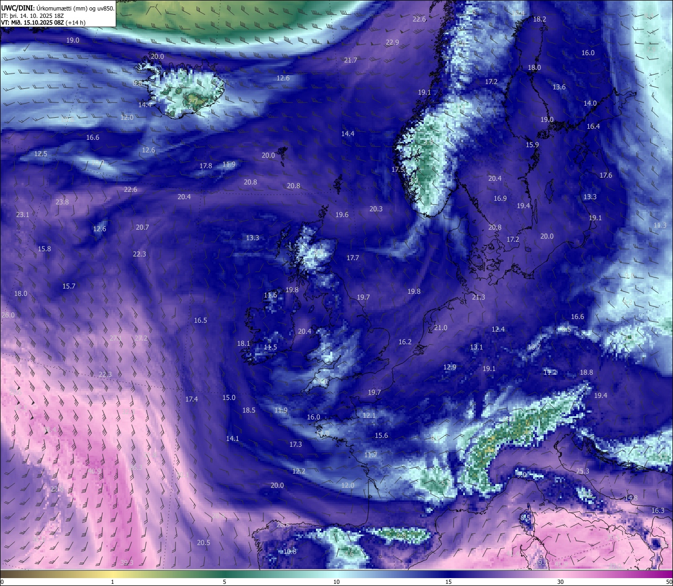This screenshot has height=586, width=673.
Task: Select the map value 14.8
Action: pyautogui.click(x=631, y=498)
